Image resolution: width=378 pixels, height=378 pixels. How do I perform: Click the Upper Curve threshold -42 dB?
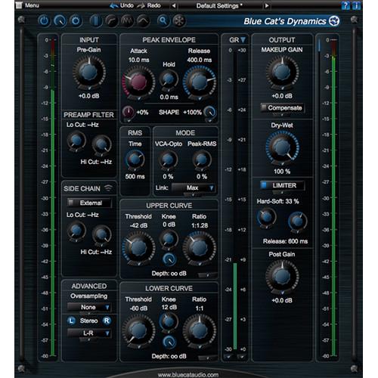click(x=138, y=225)
